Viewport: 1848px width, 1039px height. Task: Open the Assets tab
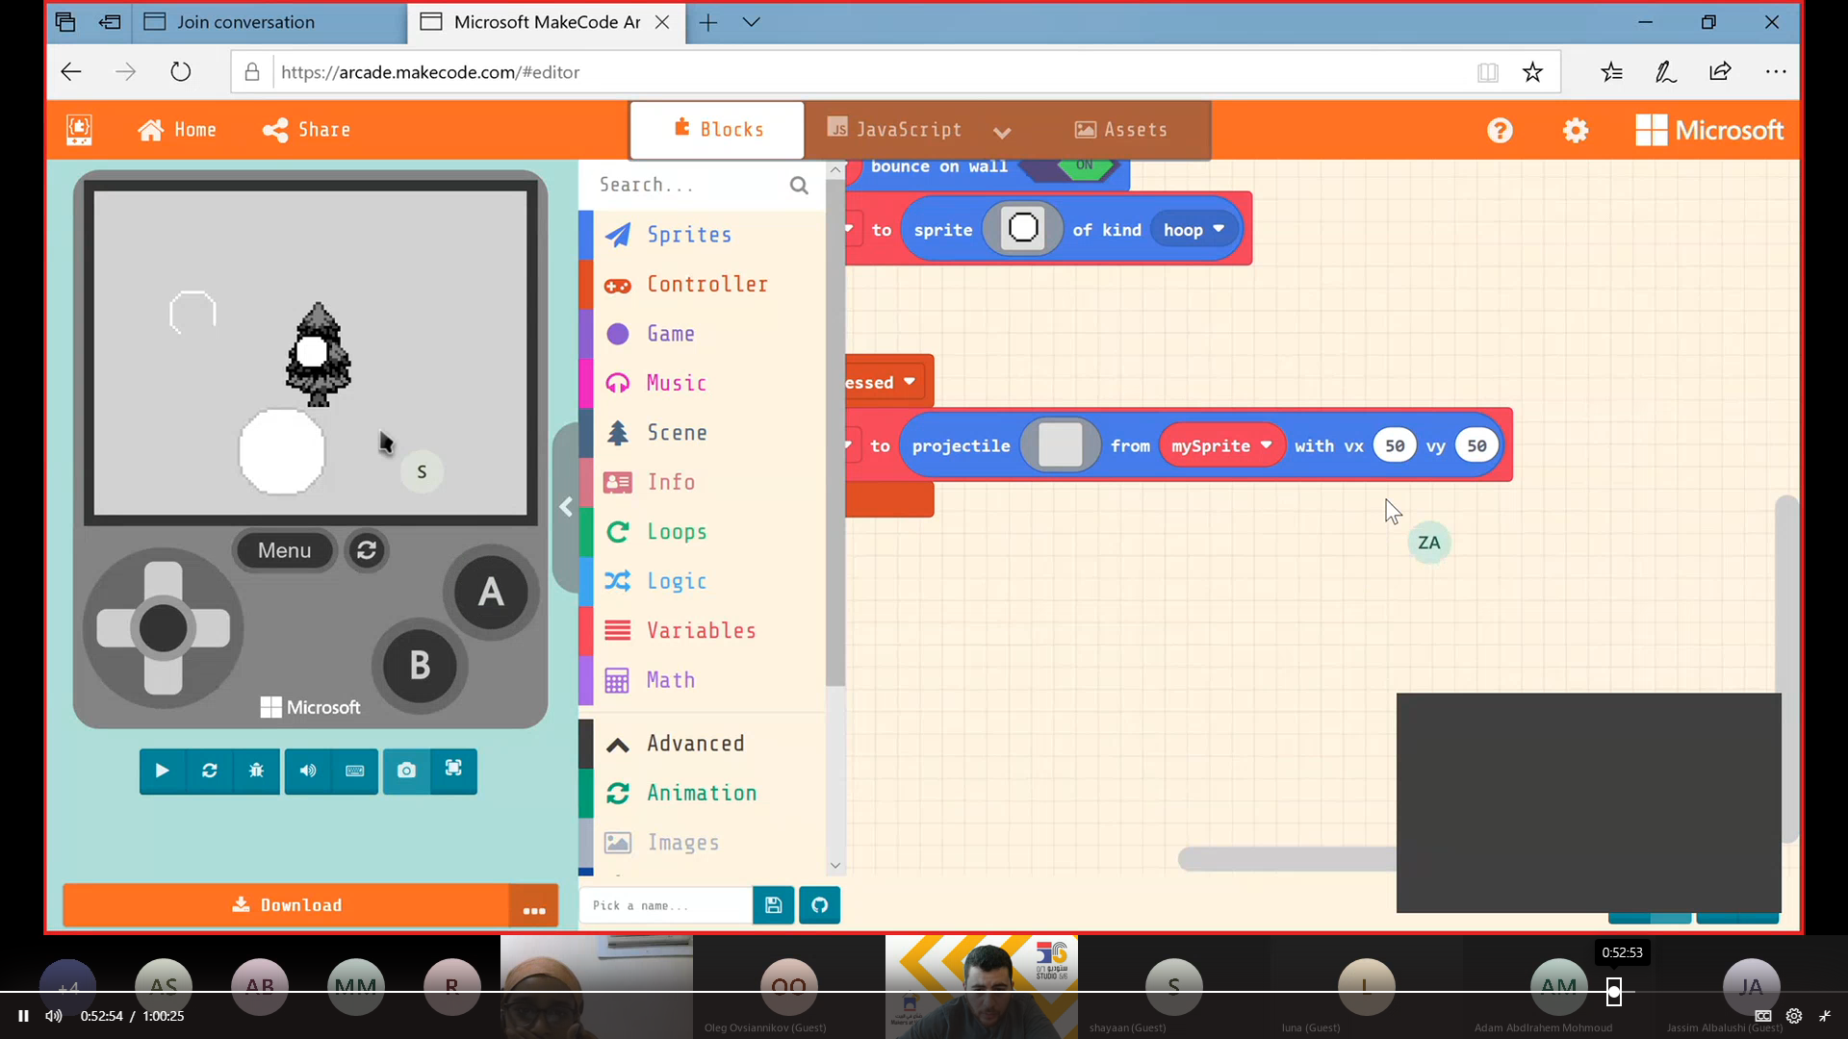click(1121, 130)
